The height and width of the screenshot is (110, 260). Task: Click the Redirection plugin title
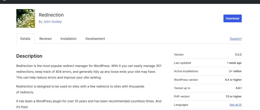click(x=51, y=15)
